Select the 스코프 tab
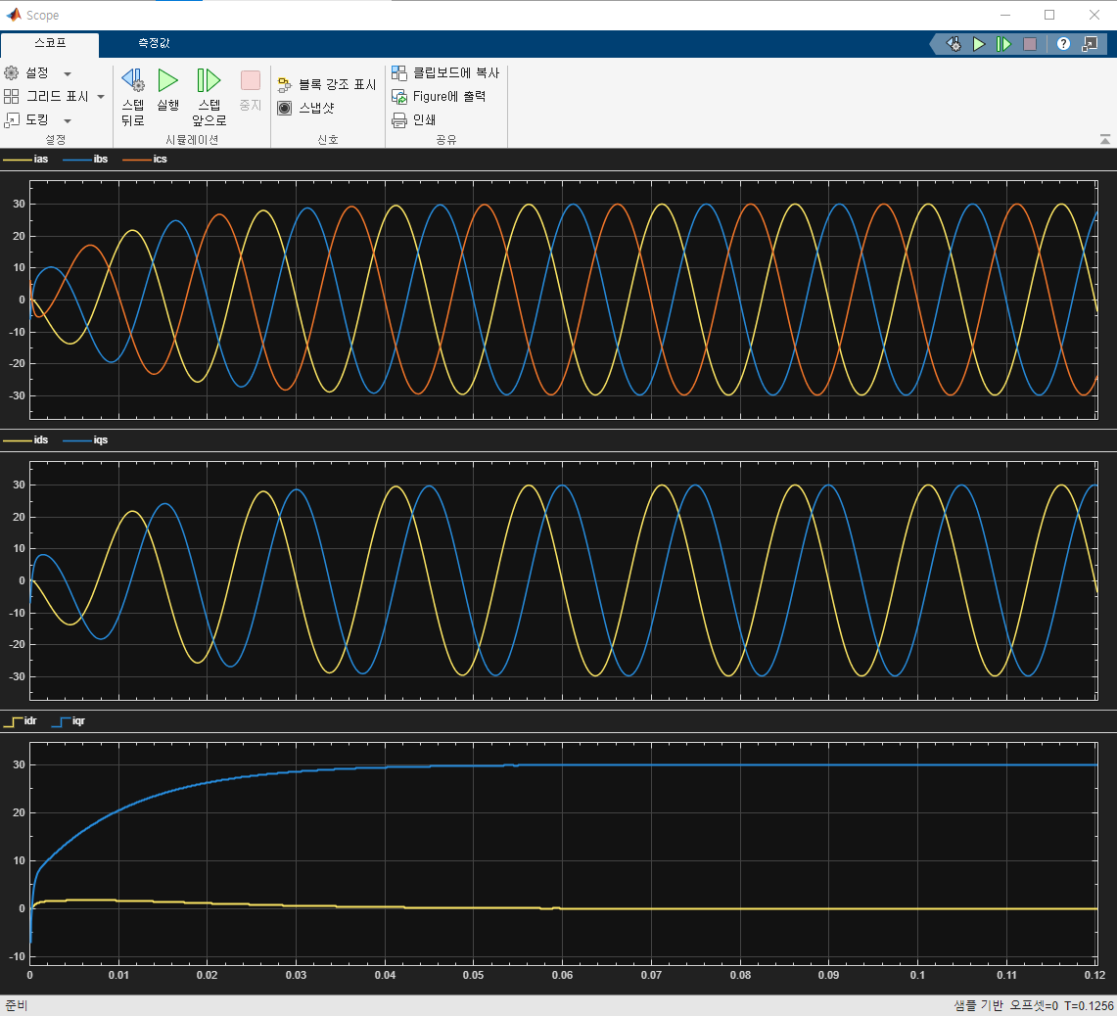 coord(50,44)
